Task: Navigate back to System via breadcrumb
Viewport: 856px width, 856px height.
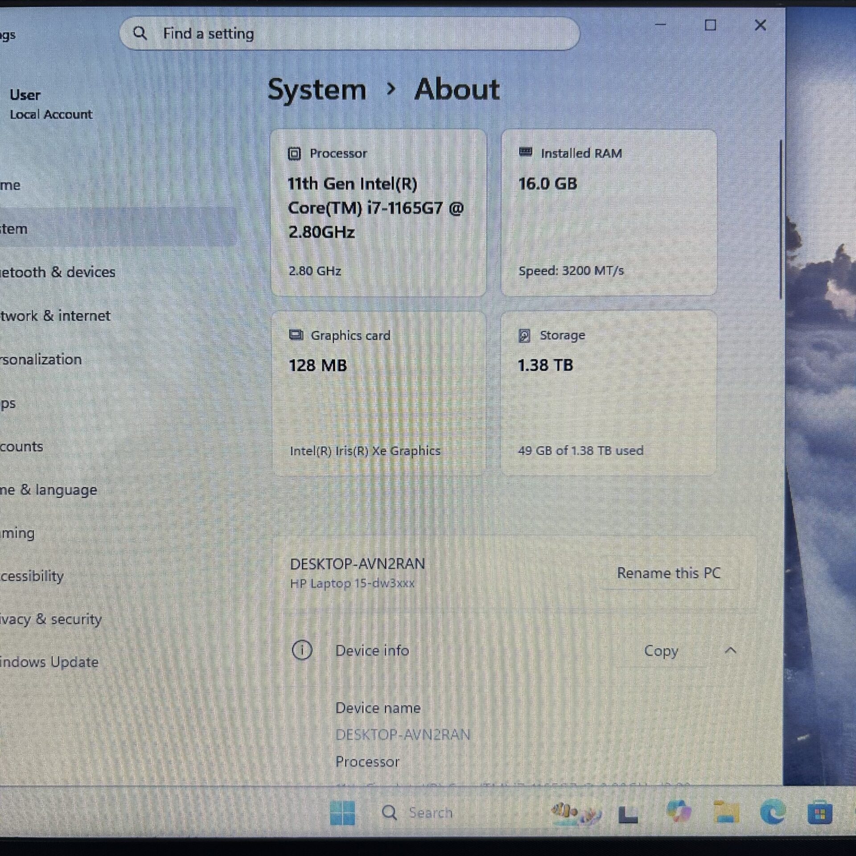Action: coord(317,90)
